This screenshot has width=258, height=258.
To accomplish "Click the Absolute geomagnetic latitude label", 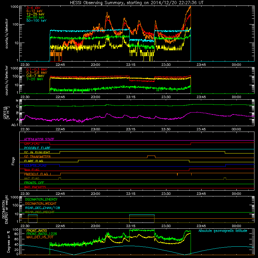I will [x=223, y=231].
